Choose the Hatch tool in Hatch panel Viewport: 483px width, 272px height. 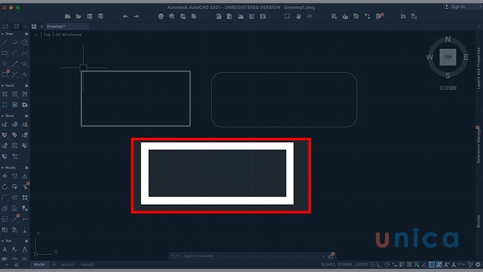pos(5,94)
